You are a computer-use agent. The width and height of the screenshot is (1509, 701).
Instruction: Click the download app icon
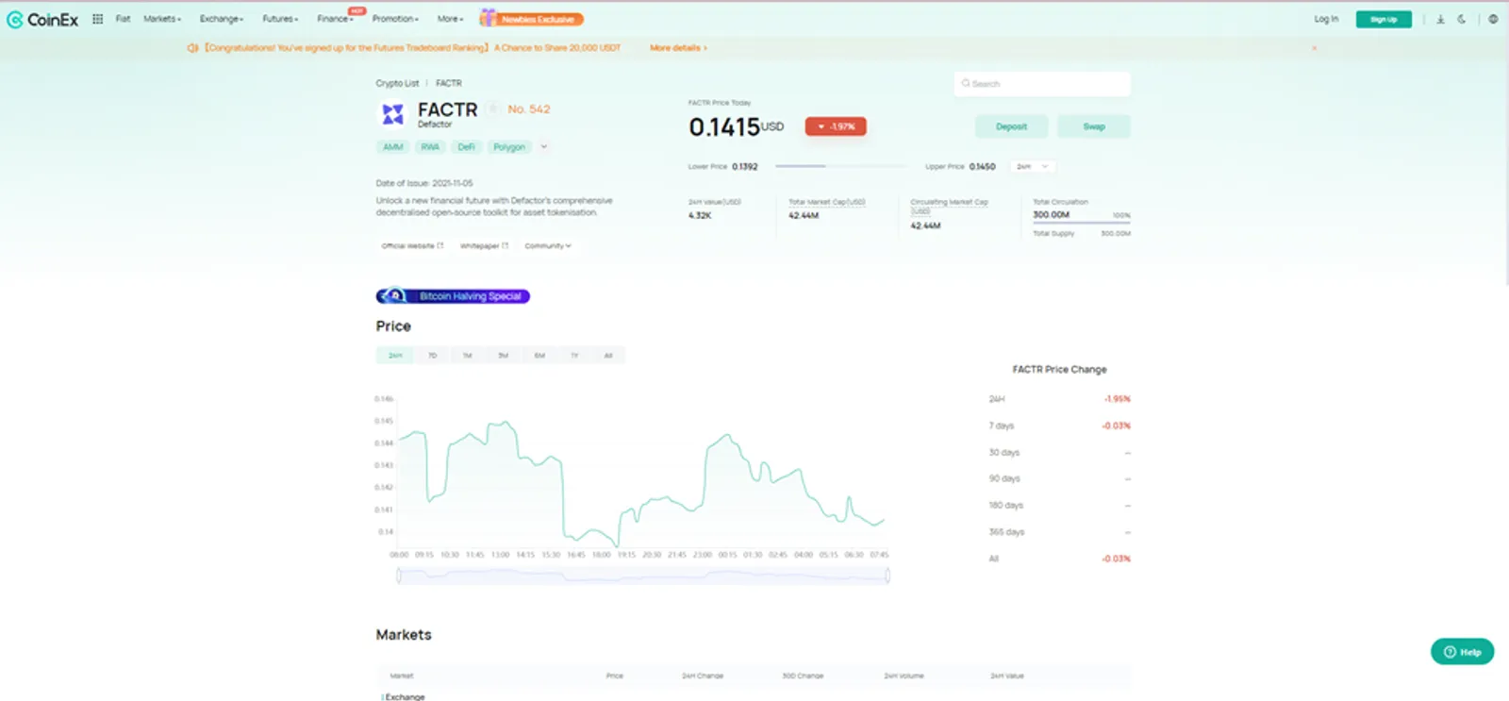tap(1440, 19)
